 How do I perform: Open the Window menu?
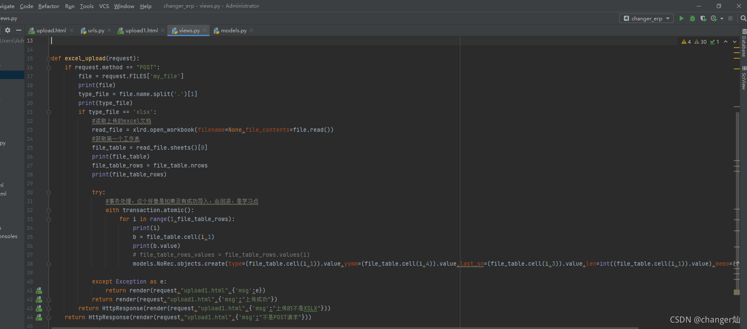pyautogui.click(x=124, y=6)
